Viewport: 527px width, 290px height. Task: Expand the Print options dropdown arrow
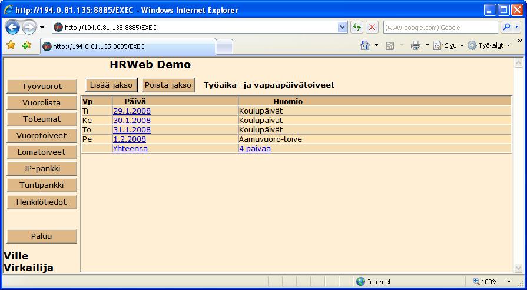click(427, 45)
